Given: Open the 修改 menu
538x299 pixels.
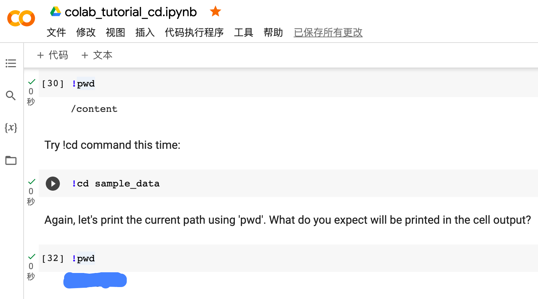Looking at the screenshot, I should [x=86, y=32].
